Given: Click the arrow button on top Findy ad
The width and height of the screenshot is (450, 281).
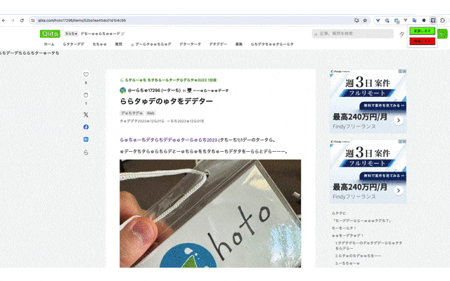Looking at the screenshot, I should (399, 120).
